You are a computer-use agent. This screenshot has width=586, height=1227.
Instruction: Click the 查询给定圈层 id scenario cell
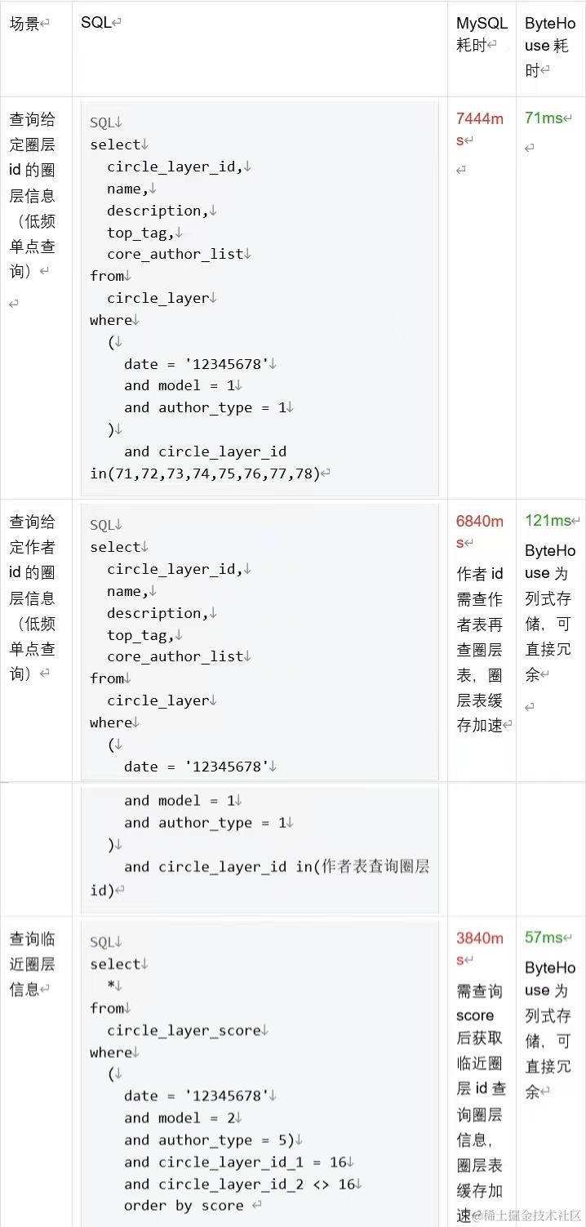33,195
